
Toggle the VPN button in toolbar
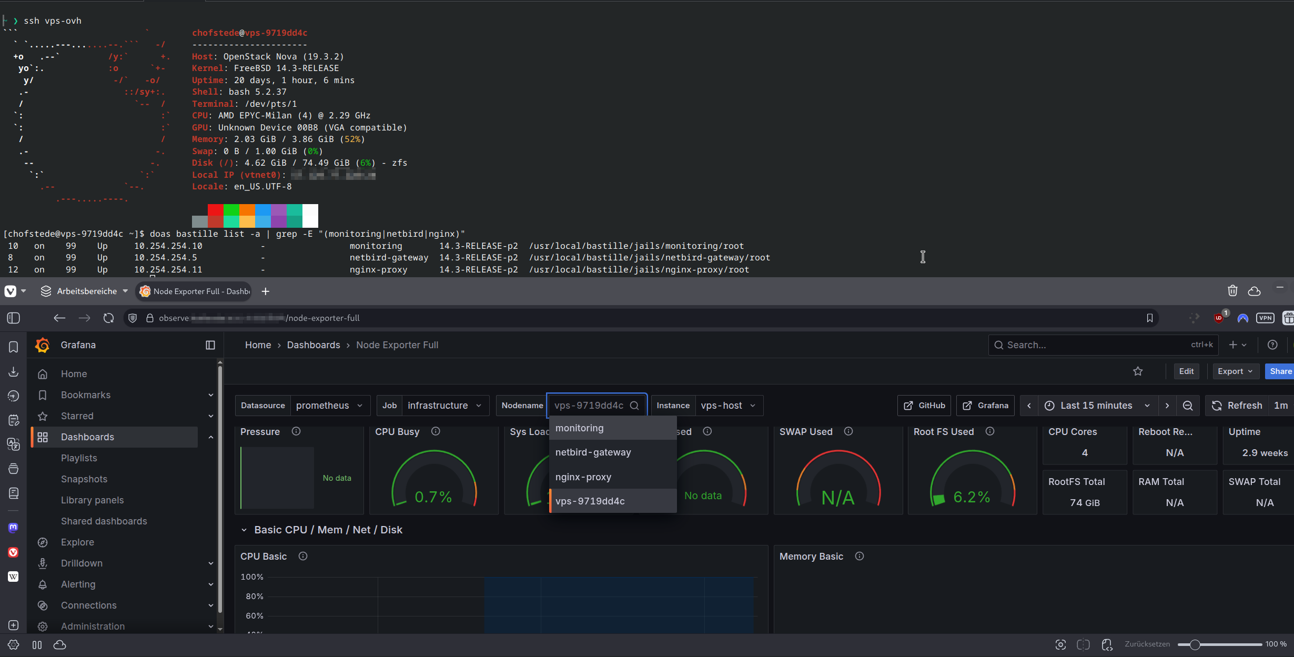click(x=1265, y=318)
